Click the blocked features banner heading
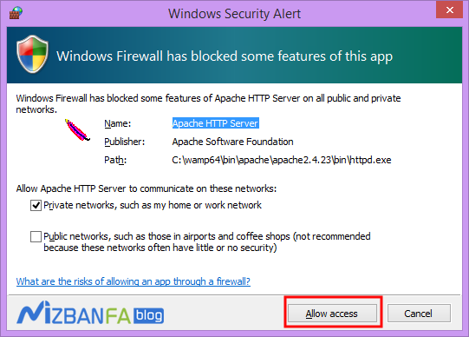The width and height of the screenshot is (469, 337). click(225, 56)
